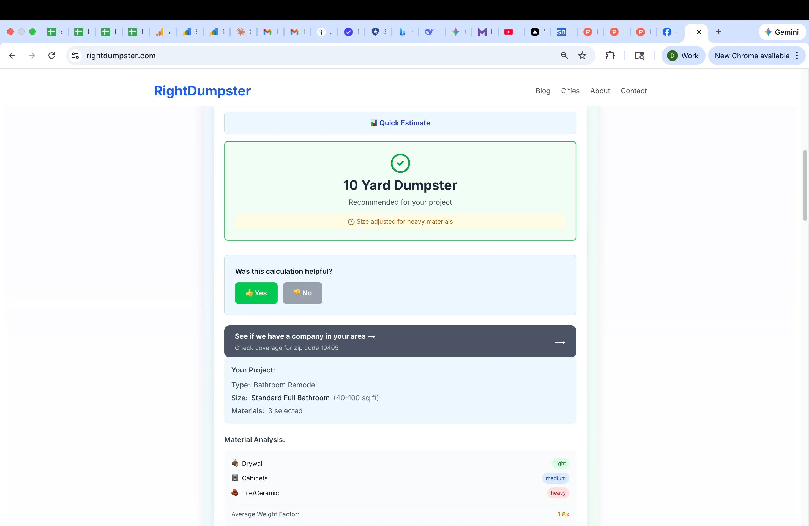809x526 pixels.
Task: Click the green checkmark circle icon
Action: (x=400, y=163)
